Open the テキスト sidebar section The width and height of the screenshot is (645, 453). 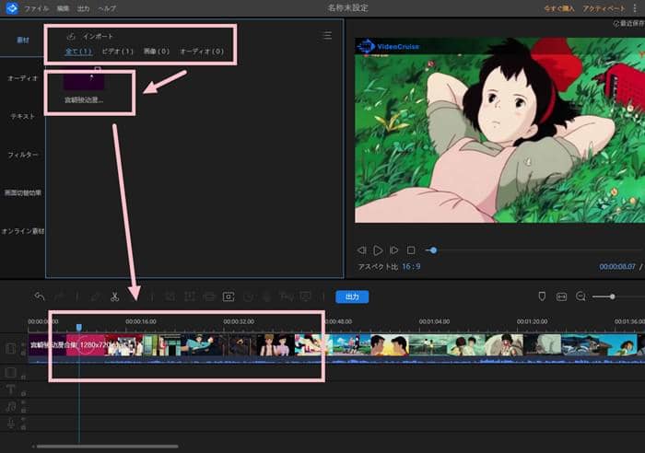pos(23,116)
